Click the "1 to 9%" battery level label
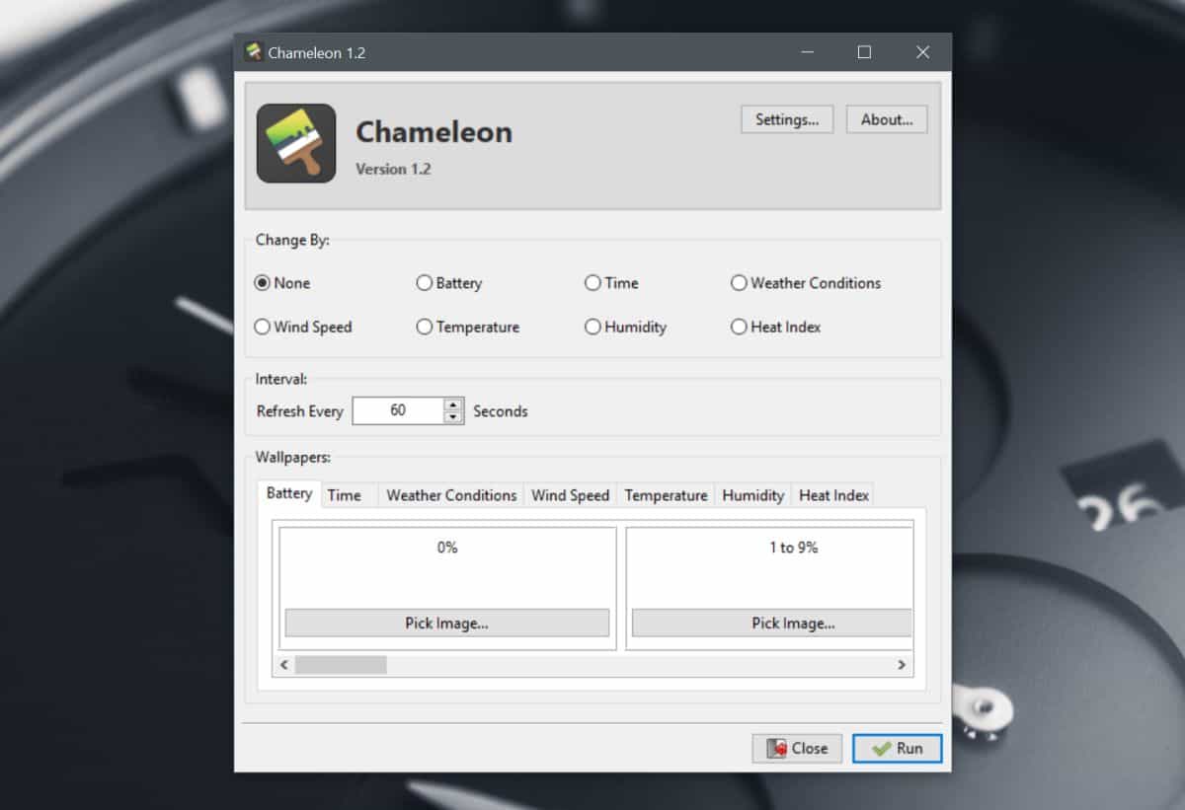This screenshot has width=1185, height=810. [x=794, y=548]
